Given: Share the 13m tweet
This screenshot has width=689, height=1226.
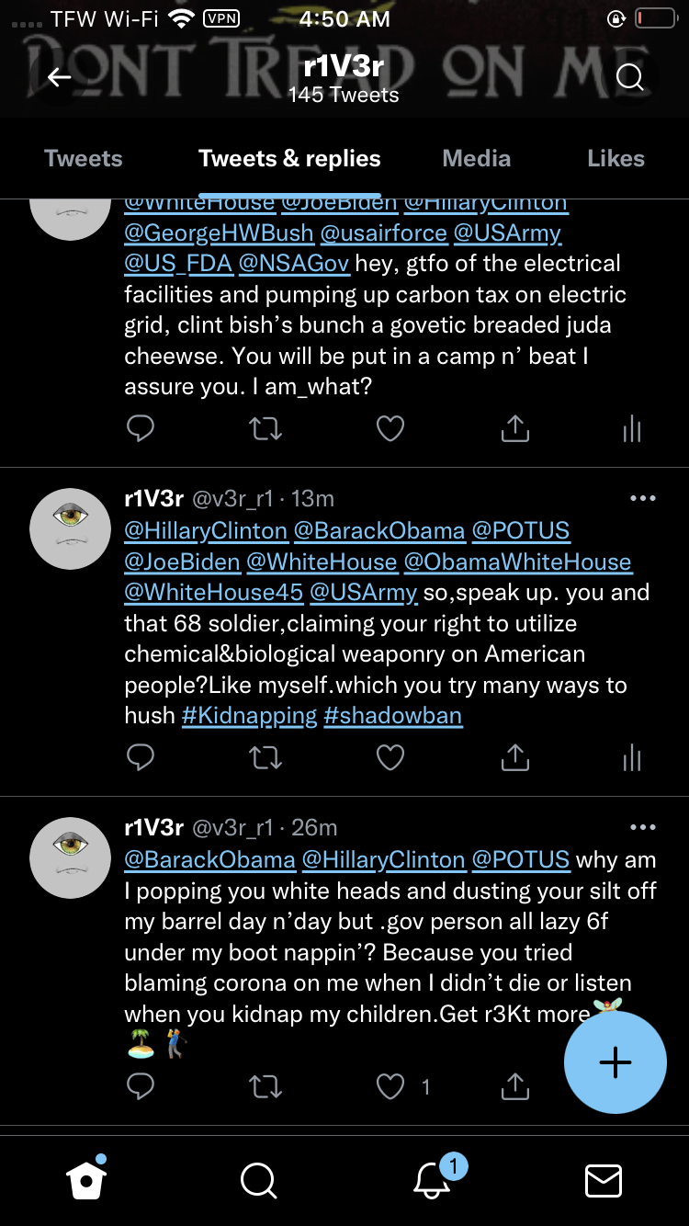Looking at the screenshot, I should (x=515, y=757).
